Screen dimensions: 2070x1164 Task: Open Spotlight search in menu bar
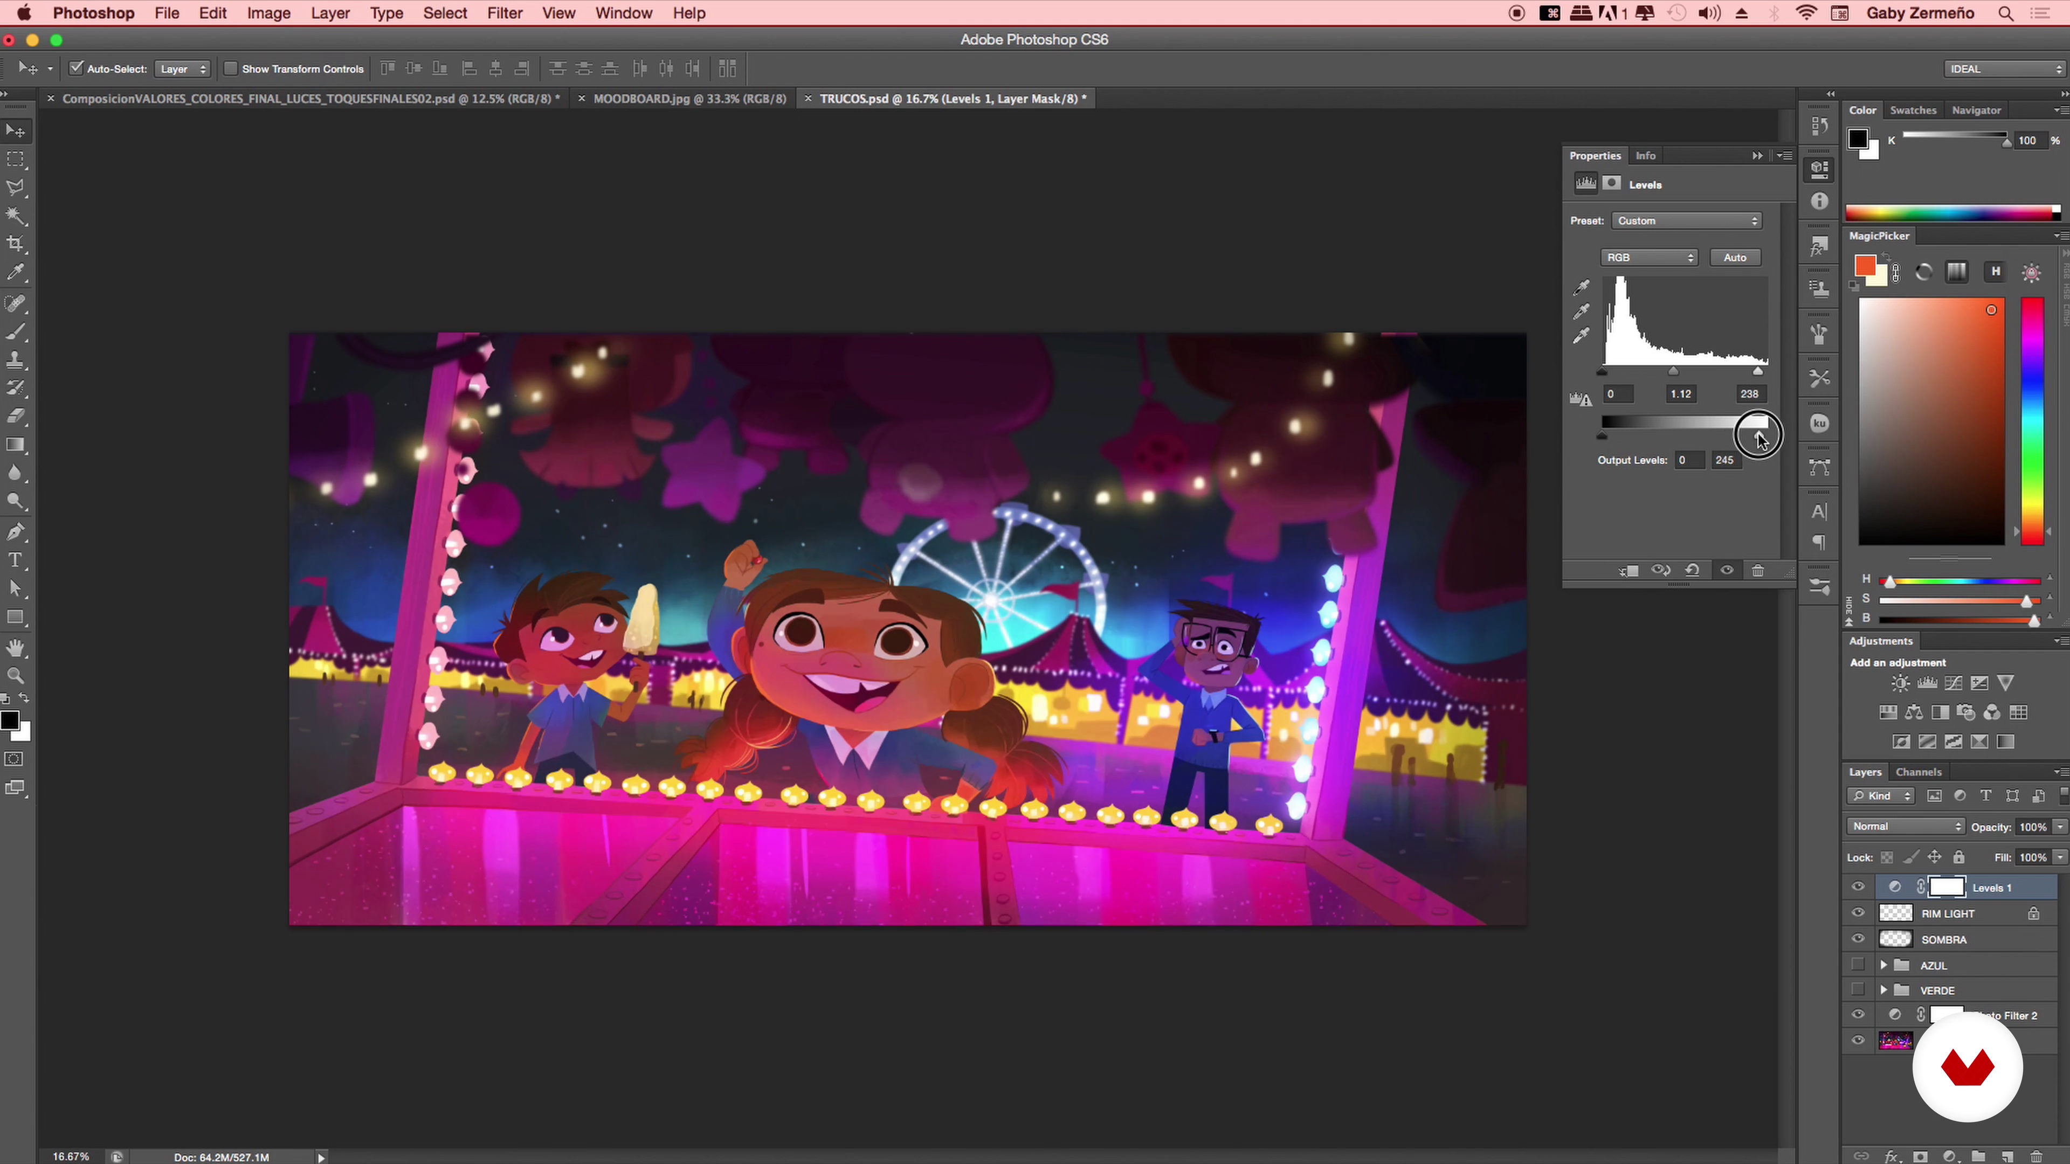tap(2006, 13)
